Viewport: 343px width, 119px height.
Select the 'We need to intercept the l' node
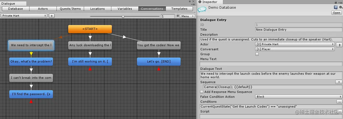coord(31,45)
